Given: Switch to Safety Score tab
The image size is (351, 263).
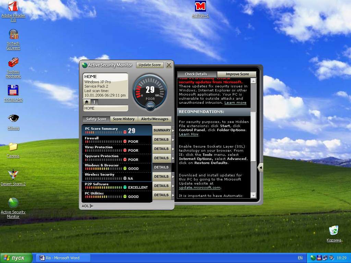Looking at the screenshot, I should 96,119.
